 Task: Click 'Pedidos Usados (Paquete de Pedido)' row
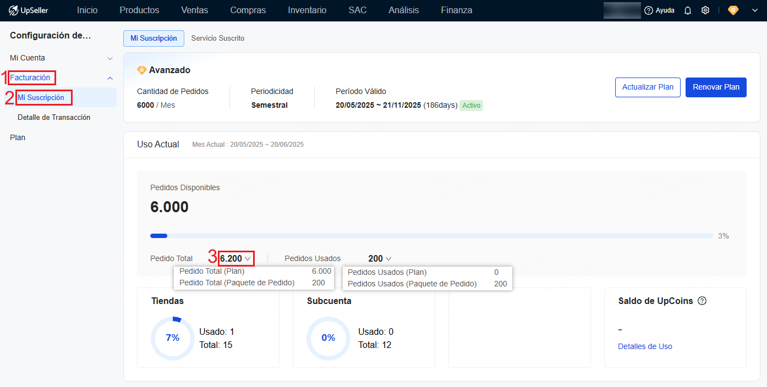(427, 284)
